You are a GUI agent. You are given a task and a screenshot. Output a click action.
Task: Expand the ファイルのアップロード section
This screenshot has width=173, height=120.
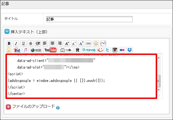click(8, 107)
